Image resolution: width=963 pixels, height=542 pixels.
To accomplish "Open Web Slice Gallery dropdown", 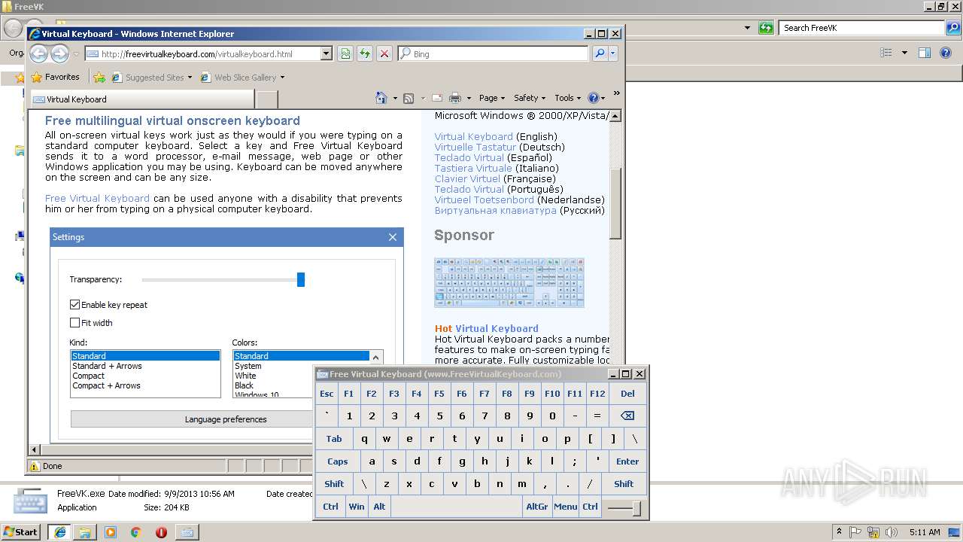I will (282, 78).
